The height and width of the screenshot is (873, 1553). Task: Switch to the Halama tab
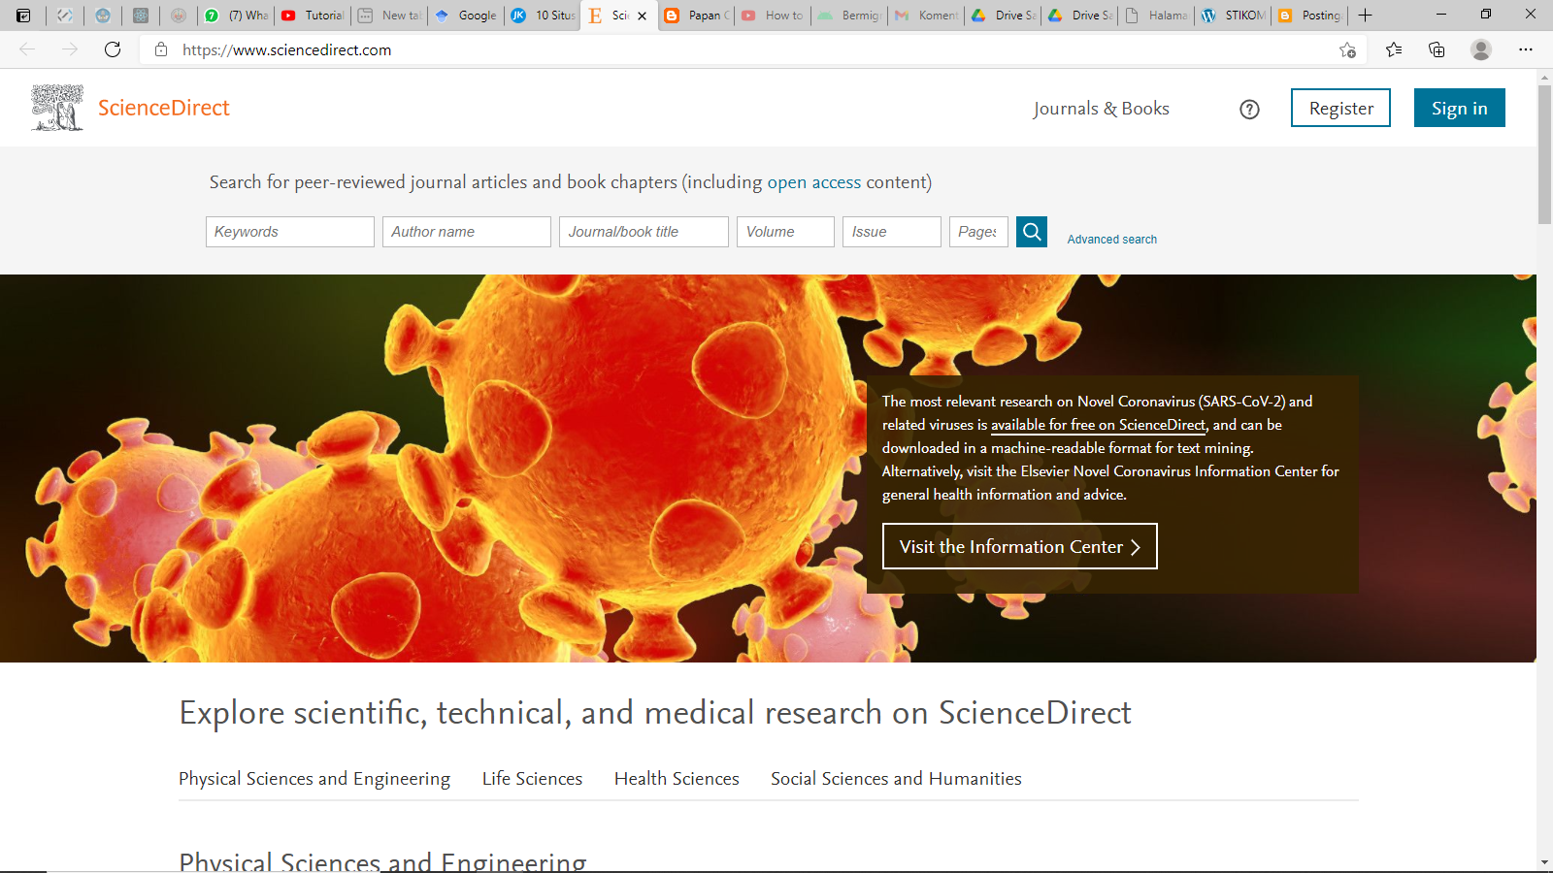(x=1156, y=15)
